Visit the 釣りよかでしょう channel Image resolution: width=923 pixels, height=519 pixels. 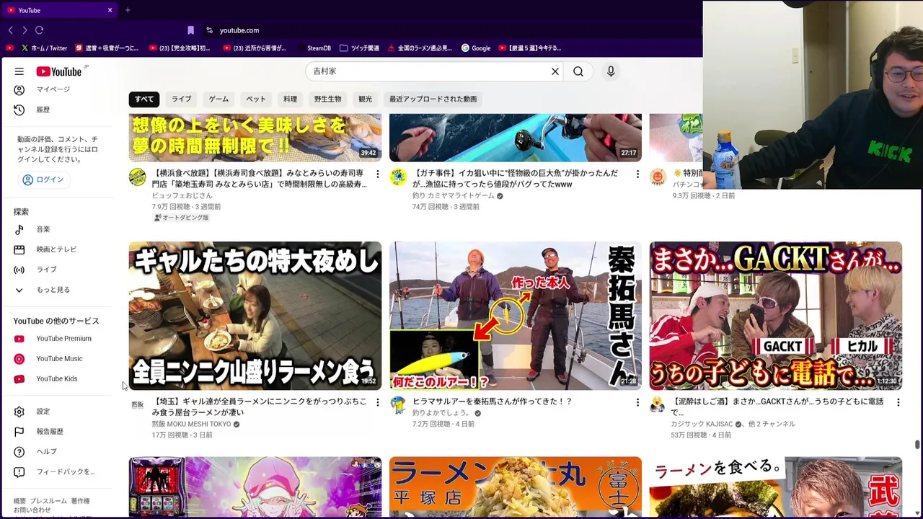coord(441,414)
